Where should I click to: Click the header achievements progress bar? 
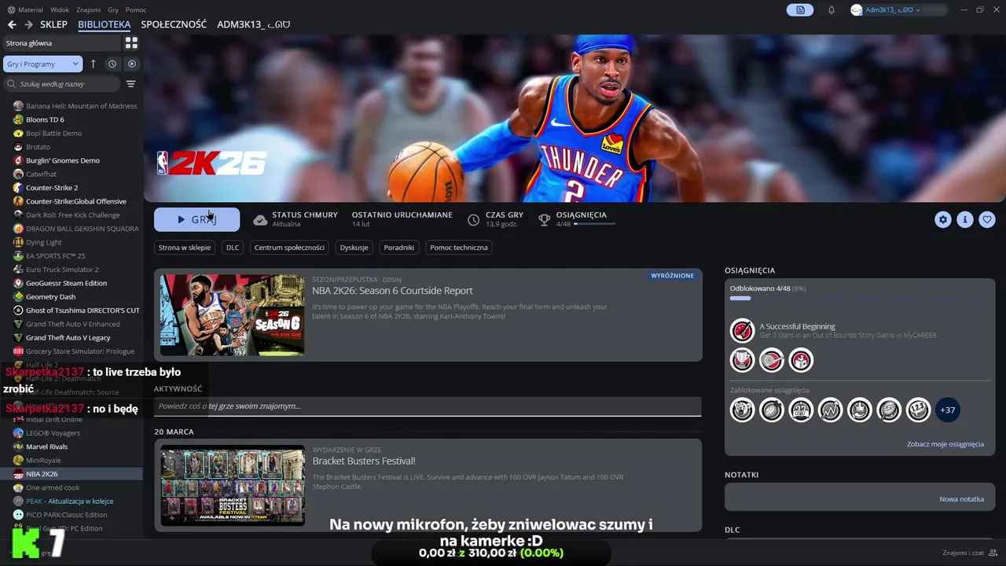pyautogui.click(x=594, y=224)
